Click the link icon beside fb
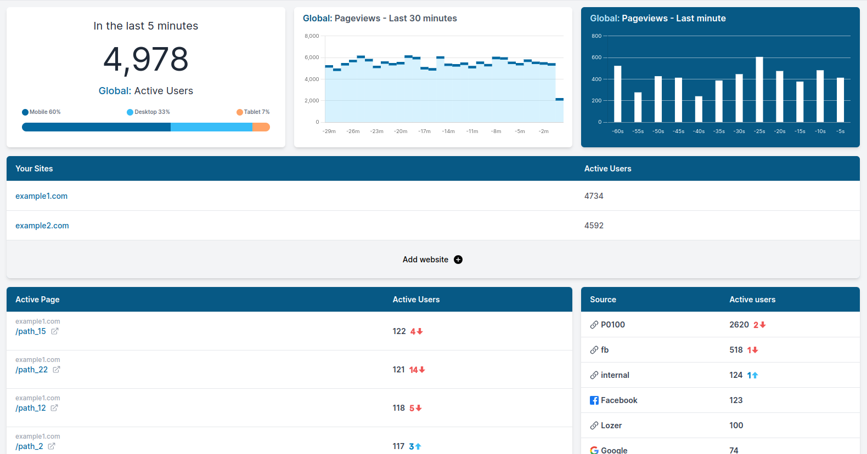The height and width of the screenshot is (454, 867). click(x=594, y=350)
